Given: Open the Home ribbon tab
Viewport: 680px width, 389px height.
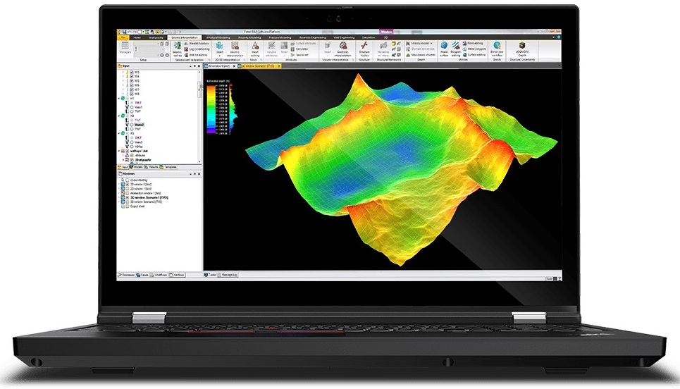Looking at the screenshot, I should click(138, 37).
